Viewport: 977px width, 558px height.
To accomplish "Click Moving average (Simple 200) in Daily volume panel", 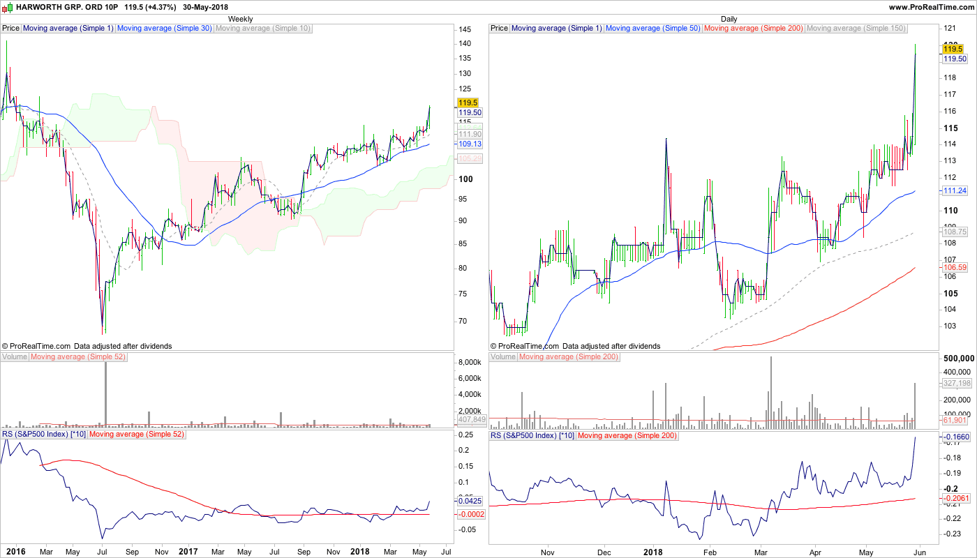I will (570, 357).
